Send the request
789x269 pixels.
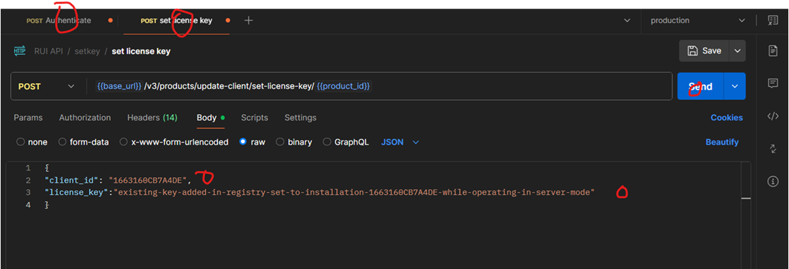pos(701,86)
